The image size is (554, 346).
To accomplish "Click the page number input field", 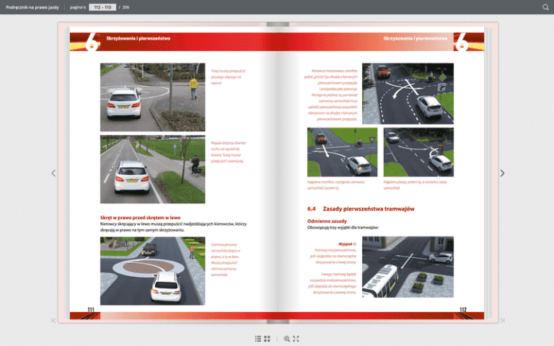I will tap(102, 7).
